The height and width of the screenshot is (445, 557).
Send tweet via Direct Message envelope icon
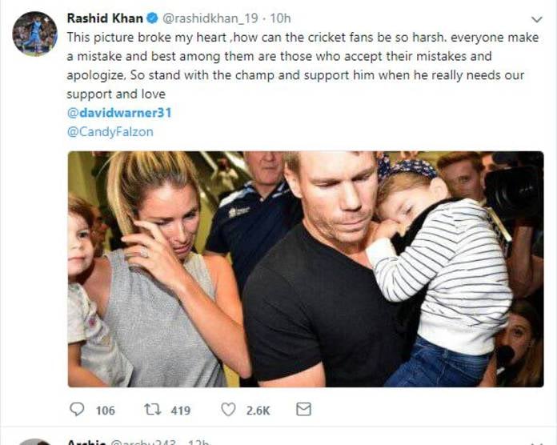pos(303,410)
